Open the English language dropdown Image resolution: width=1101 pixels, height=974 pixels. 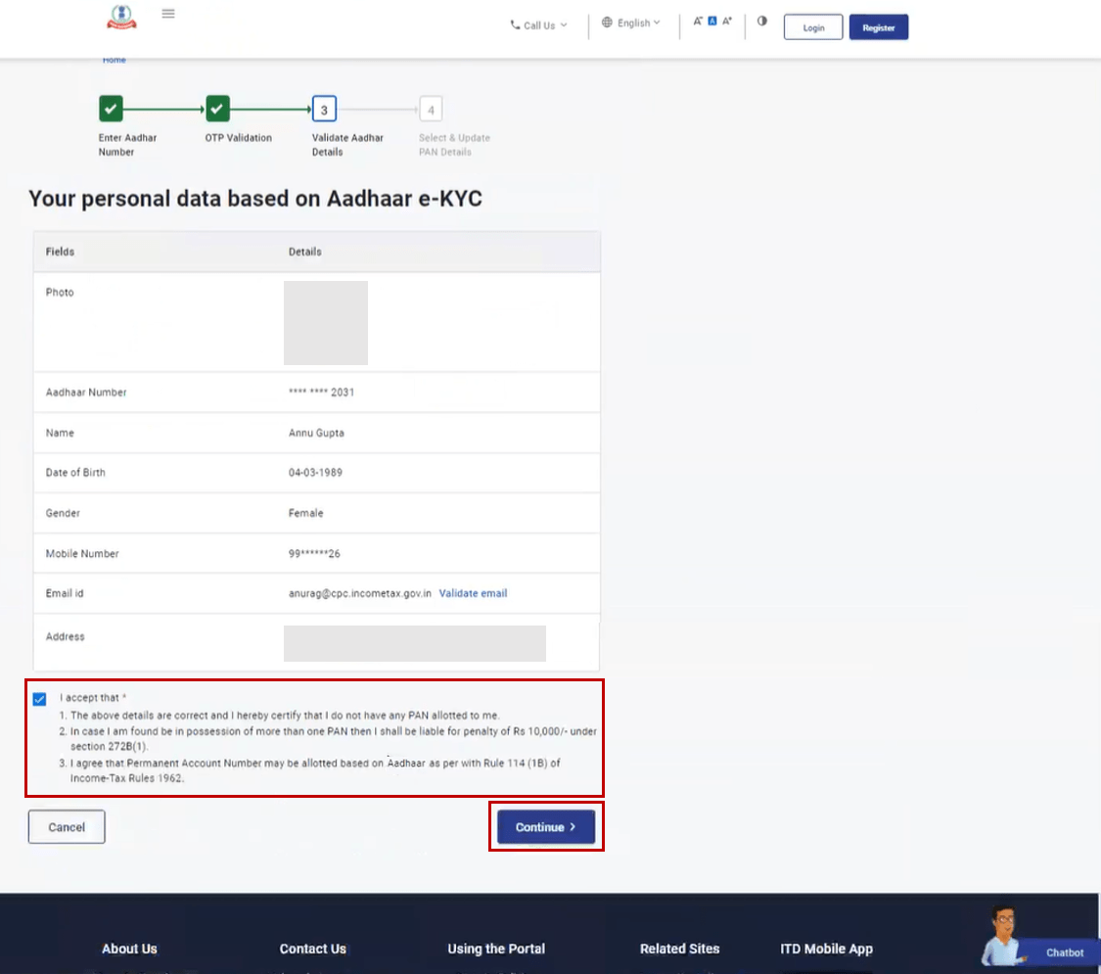[x=632, y=22]
